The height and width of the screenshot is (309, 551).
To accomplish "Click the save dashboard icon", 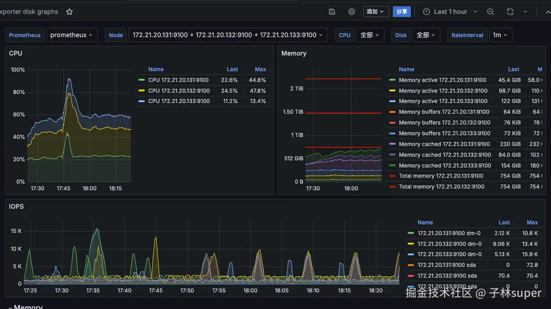I will pyautogui.click(x=332, y=12).
